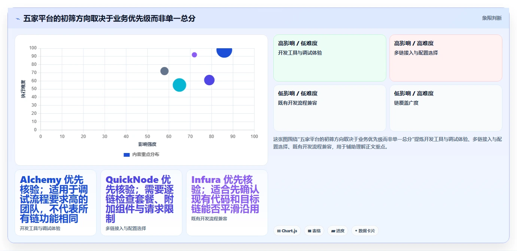Click the Chart.js tag pill
The width and height of the screenshot is (517, 251).
(x=287, y=231)
